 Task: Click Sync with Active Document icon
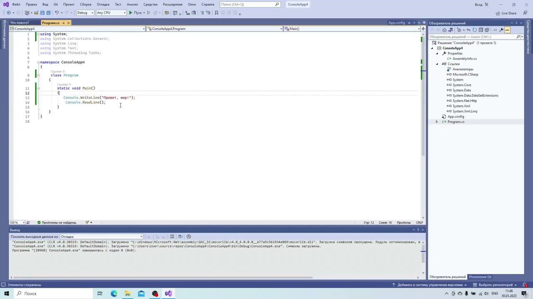coord(468,30)
